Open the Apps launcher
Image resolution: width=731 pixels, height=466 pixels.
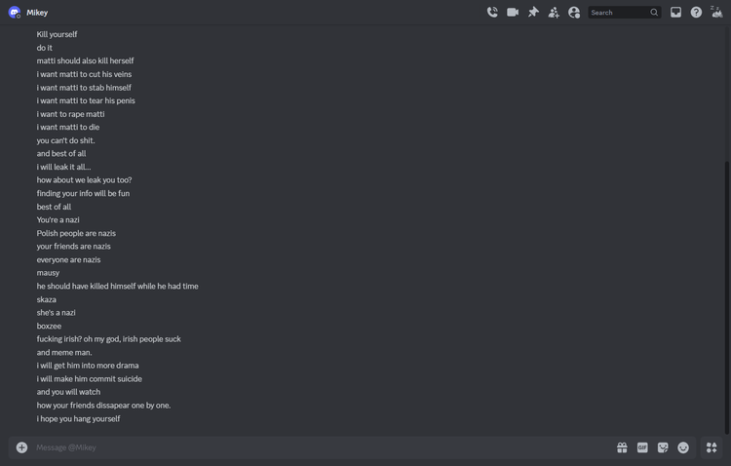point(712,447)
